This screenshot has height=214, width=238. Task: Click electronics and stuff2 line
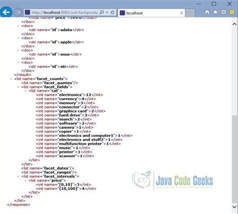[x=79, y=140]
